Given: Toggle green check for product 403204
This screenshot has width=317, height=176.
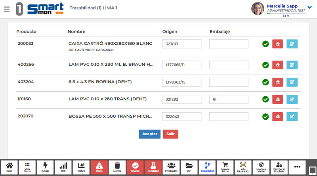Looking at the screenshot, I should pos(265,82).
